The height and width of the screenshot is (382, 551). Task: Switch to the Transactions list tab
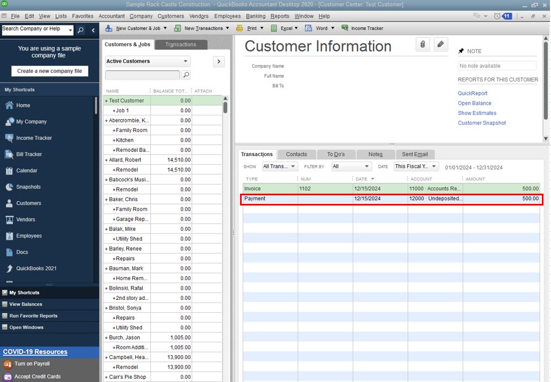click(x=180, y=45)
